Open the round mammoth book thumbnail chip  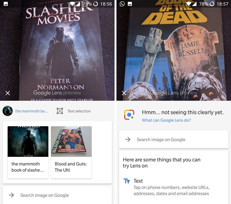point(7,111)
